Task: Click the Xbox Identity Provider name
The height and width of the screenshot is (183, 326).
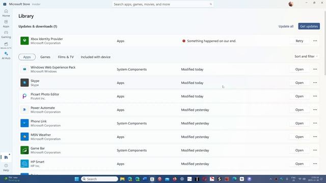Action: pyautogui.click(x=47, y=39)
